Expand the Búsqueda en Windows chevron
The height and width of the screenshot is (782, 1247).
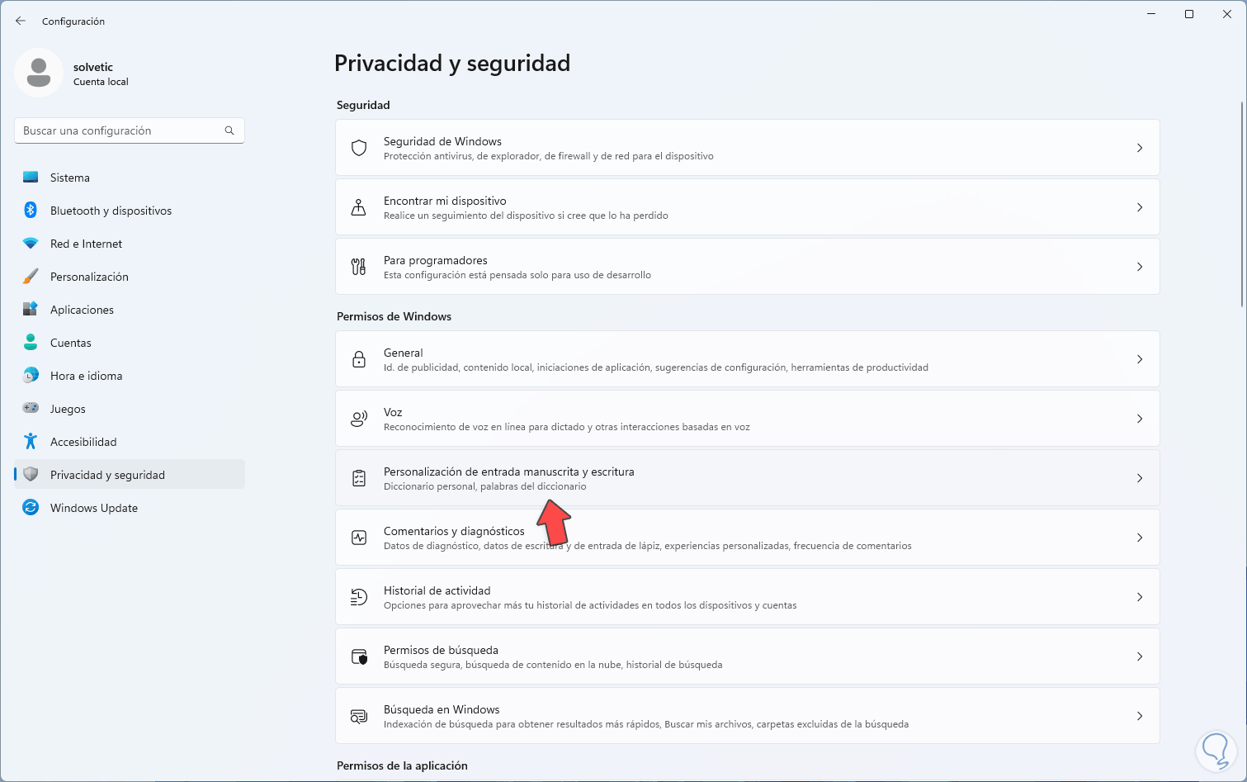click(1140, 716)
